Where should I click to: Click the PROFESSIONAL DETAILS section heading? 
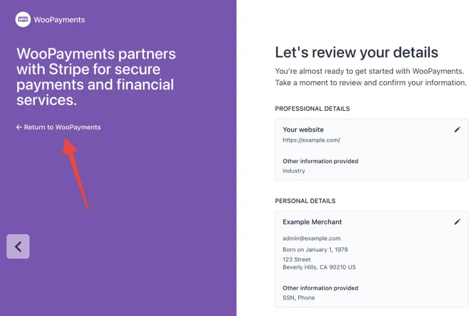[x=312, y=109]
